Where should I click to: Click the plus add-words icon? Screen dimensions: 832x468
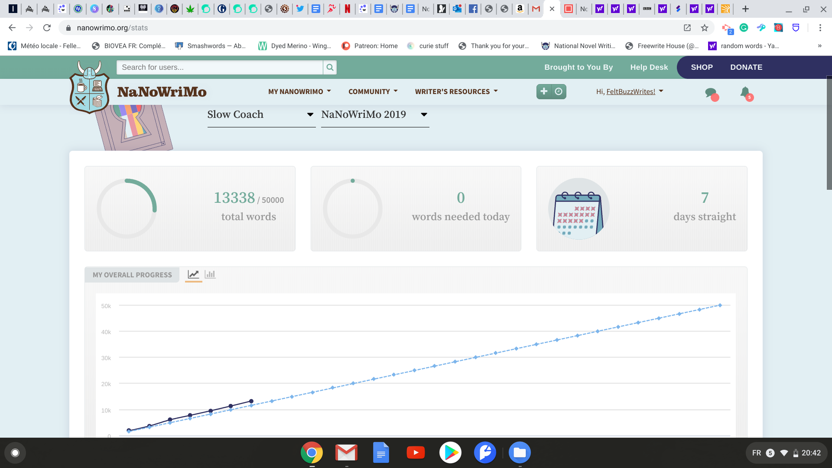(544, 91)
